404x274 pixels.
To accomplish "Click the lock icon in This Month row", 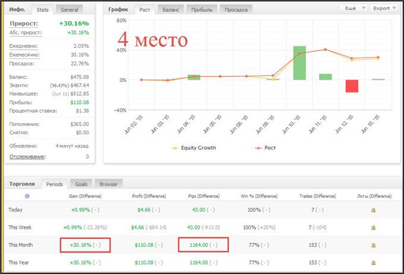I will 373,244.
